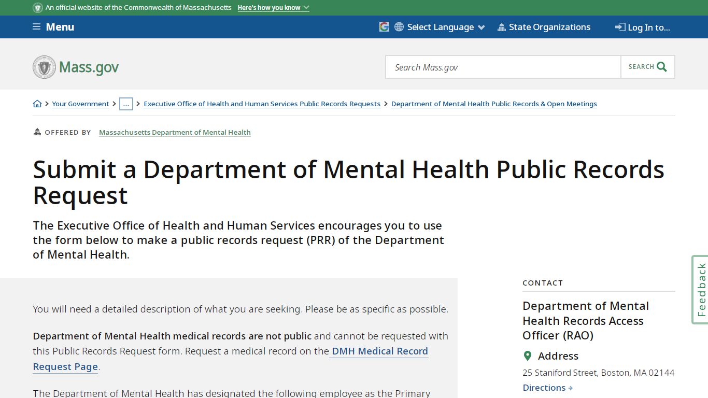
Task: Click the Offered By building icon
Action: [x=37, y=132]
